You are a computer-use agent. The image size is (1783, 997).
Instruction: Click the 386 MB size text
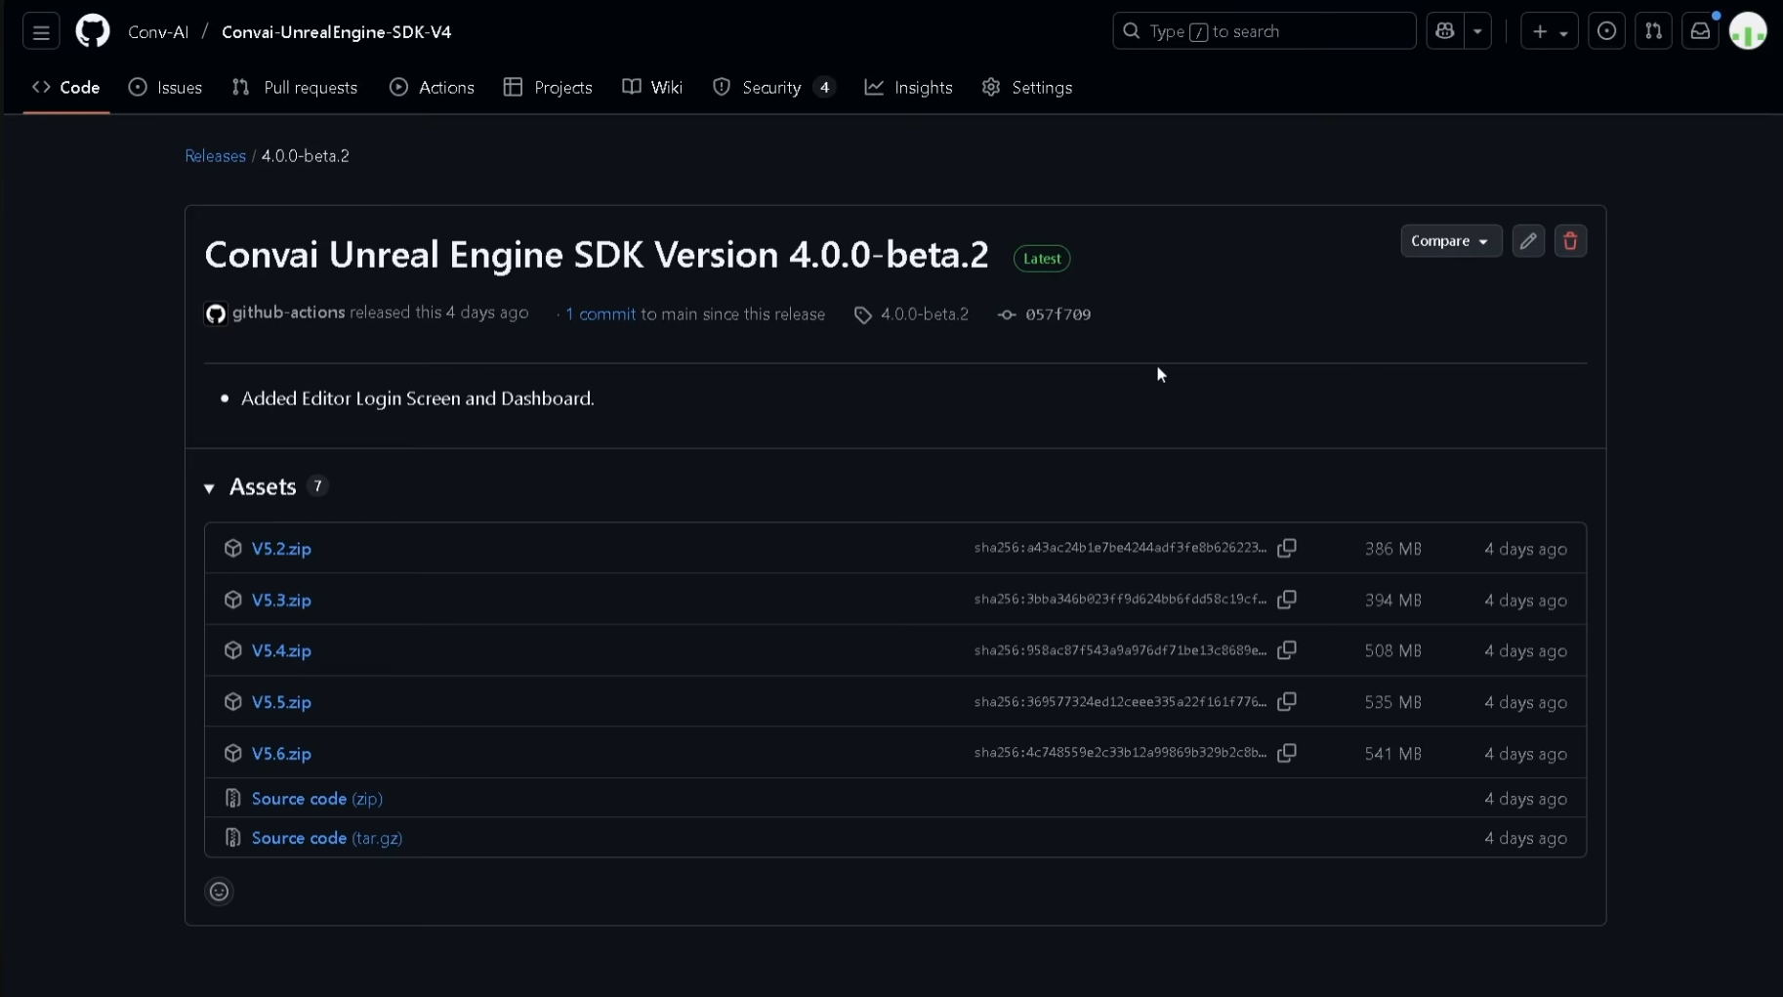[x=1392, y=549]
